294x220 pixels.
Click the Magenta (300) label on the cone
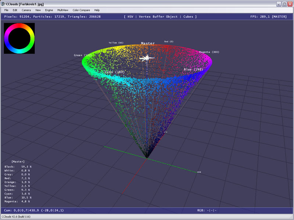tap(209, 52)
